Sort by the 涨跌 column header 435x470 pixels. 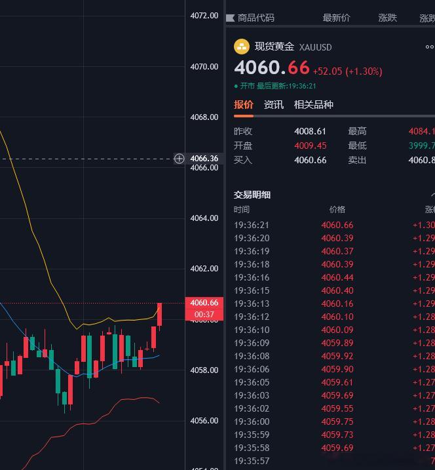(387, 18)
